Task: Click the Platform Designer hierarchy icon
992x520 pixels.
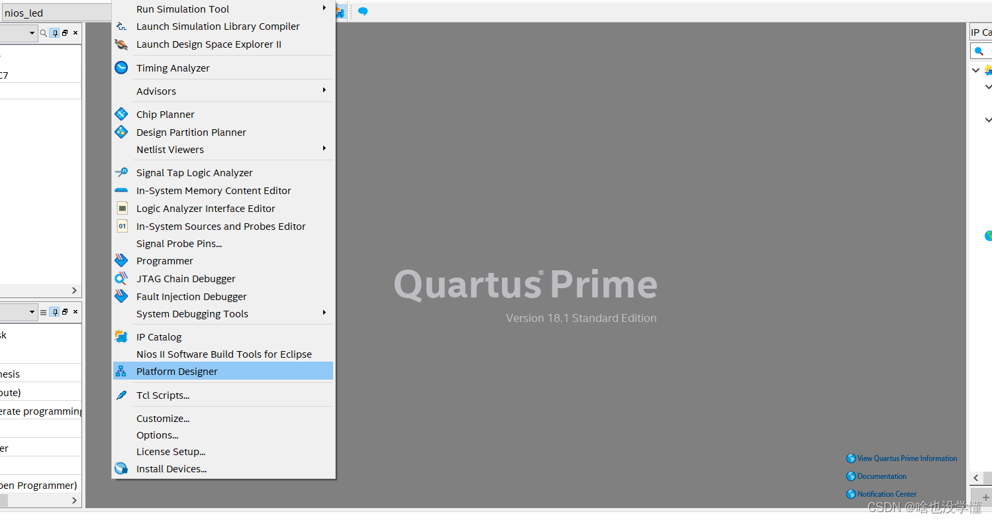Action: click(x=121, y=372)
